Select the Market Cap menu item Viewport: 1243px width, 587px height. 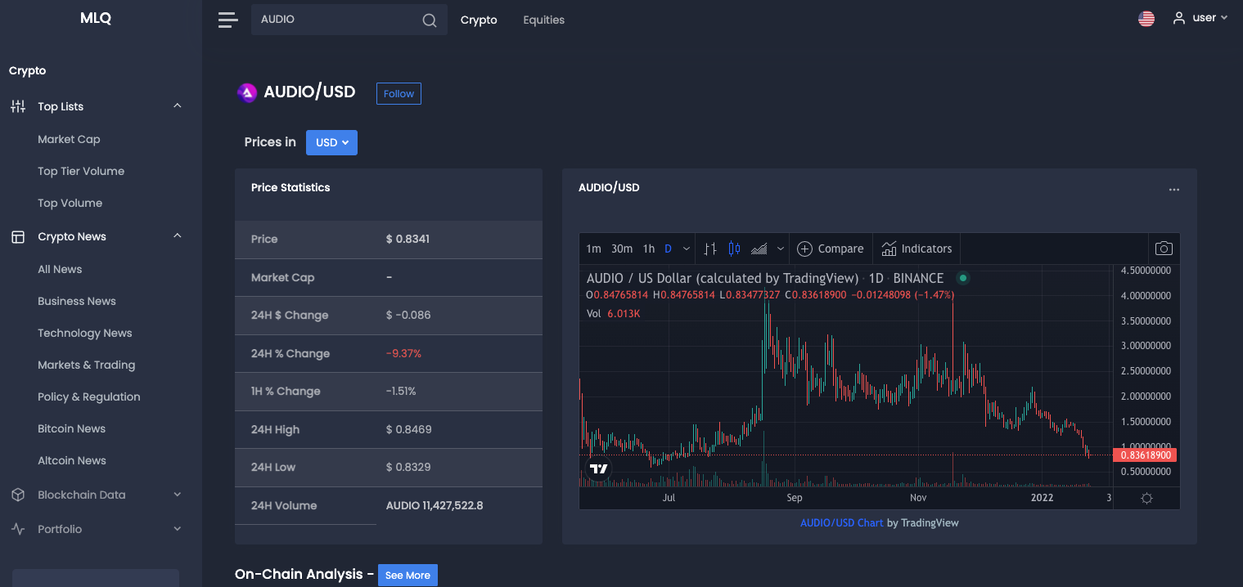tap(69, 139)
